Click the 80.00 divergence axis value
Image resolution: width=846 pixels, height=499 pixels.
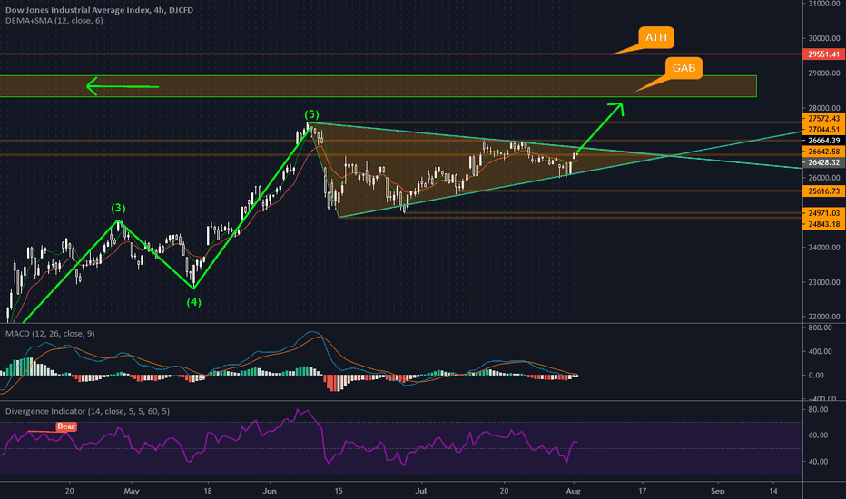pyautogui.click(x=819, y=409)
